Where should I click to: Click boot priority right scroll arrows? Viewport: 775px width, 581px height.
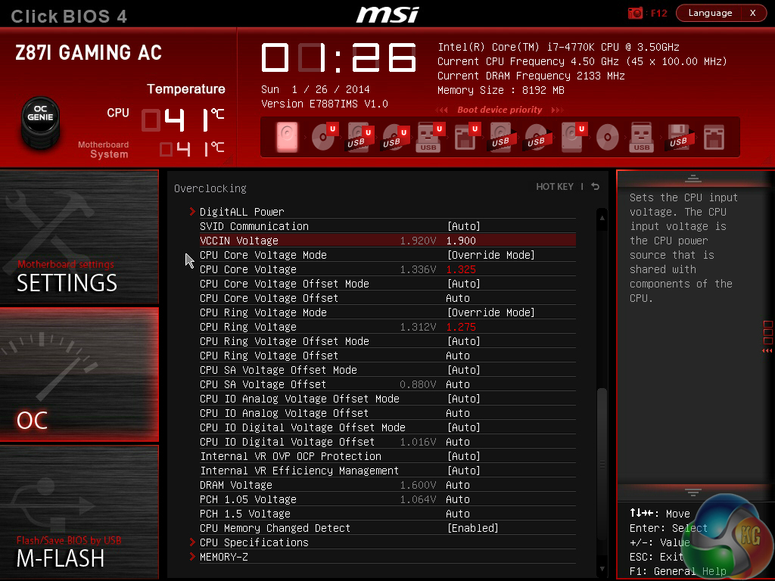point(558,110)
